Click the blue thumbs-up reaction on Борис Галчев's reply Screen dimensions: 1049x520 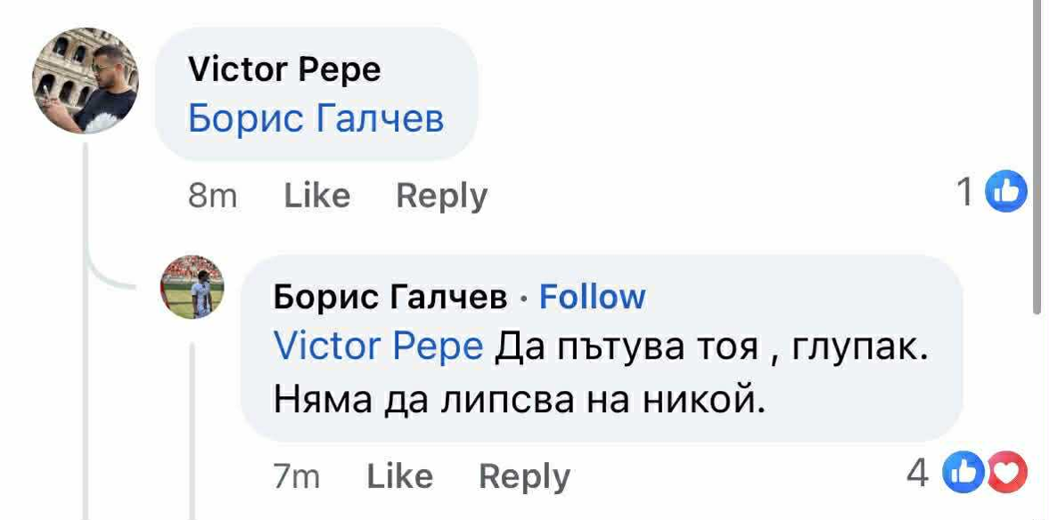[963, 474]
